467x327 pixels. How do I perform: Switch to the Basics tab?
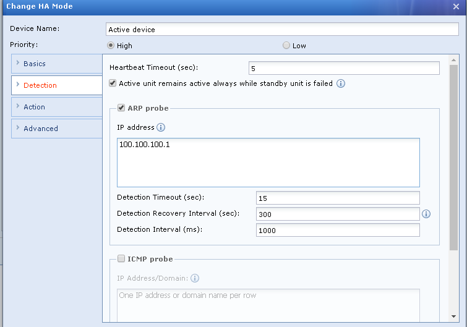click(57, 64)
